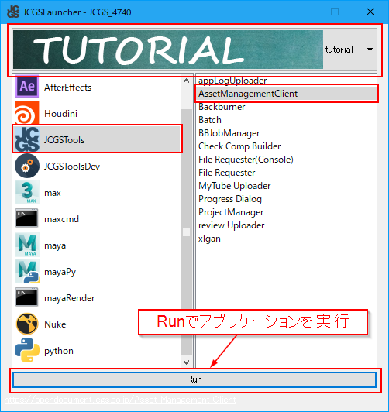Click the python logo icon

[x=27, y=350]
